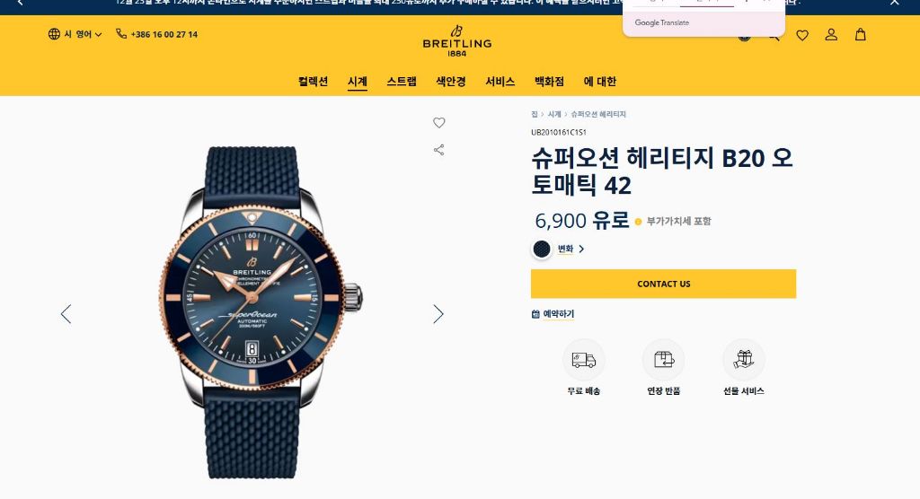Screen dimensions: 920x499
Task: Click the share icon beside watch image
Action: pos(438,150)
